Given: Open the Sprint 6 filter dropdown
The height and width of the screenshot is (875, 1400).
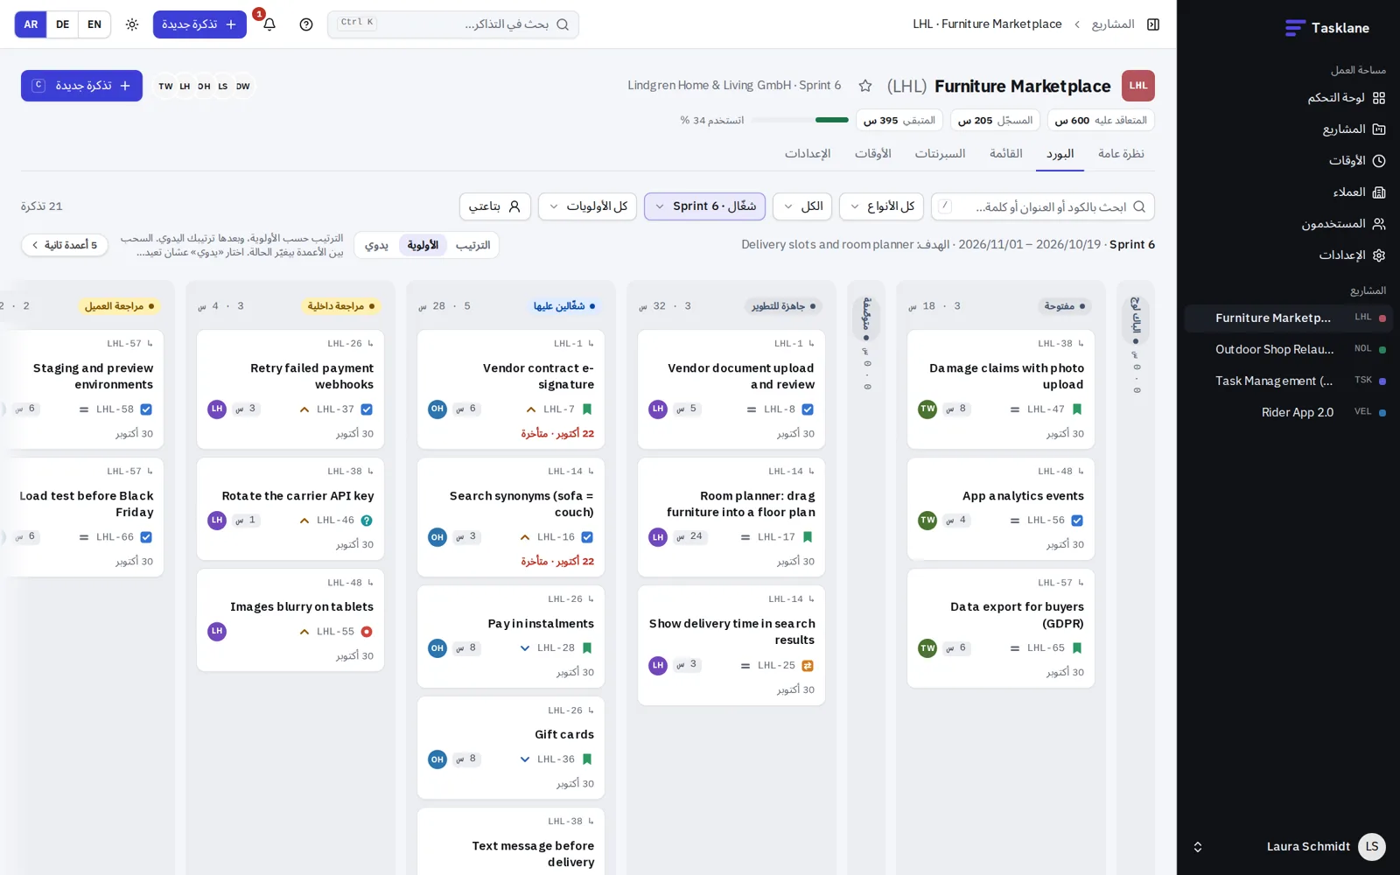Looking at the screenshot, I should (705, 206).
